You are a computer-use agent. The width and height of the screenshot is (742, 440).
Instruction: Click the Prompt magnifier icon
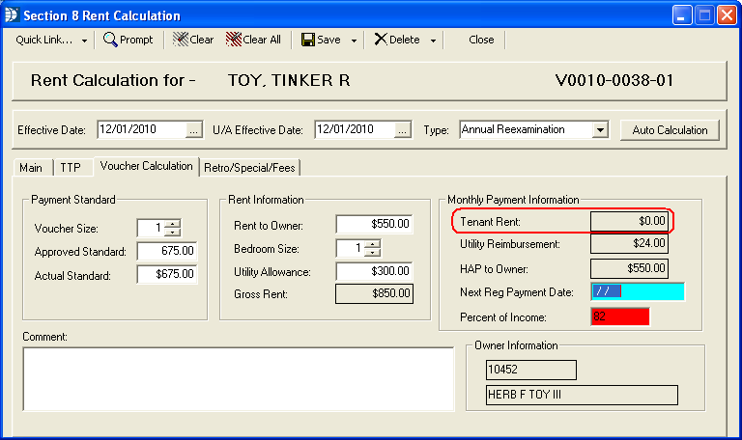pos(110,40)
